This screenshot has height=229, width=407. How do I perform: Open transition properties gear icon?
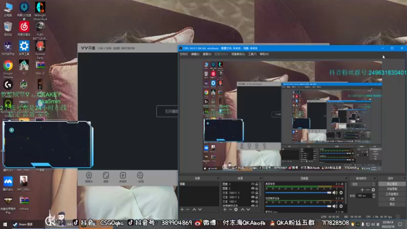click(x=373, y=190)
